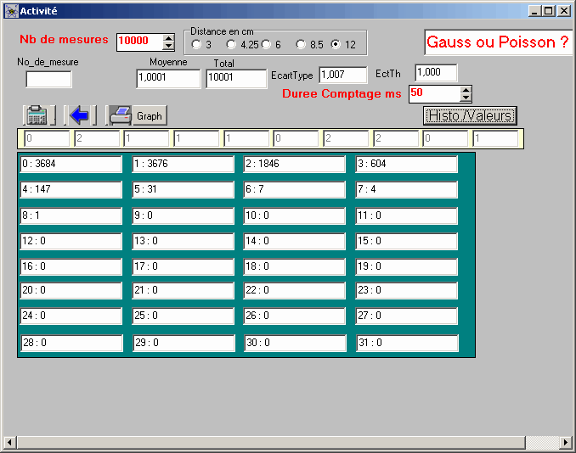
Task: Select the 4.25 cm distance radio button
Action: (x=232, y=44)
